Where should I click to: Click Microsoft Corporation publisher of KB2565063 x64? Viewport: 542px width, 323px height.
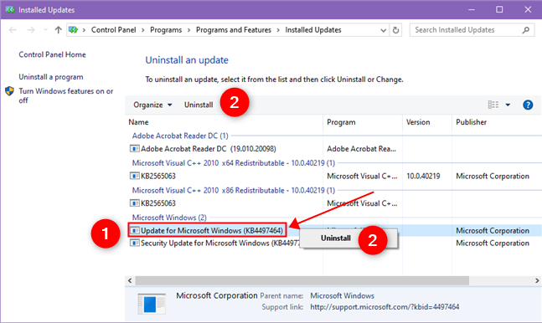click(493, 177)
